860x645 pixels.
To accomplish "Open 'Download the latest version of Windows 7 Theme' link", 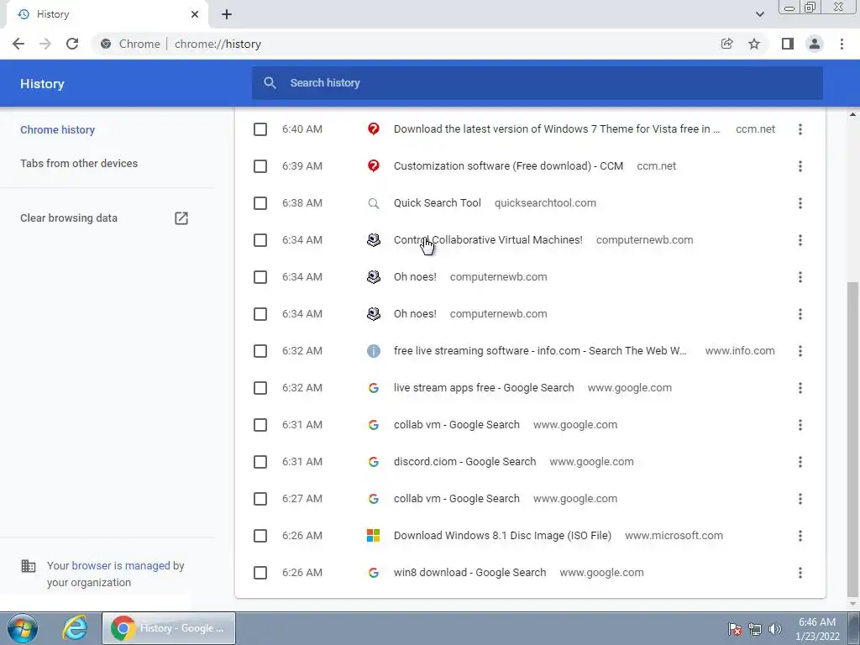I will [x=556, y=129].
